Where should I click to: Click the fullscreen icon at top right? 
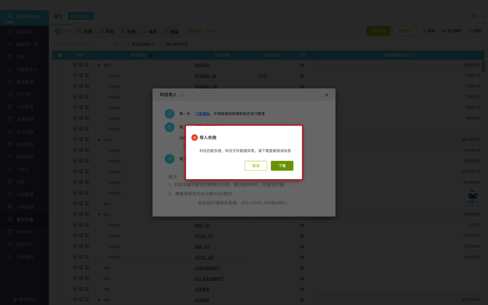483,16
